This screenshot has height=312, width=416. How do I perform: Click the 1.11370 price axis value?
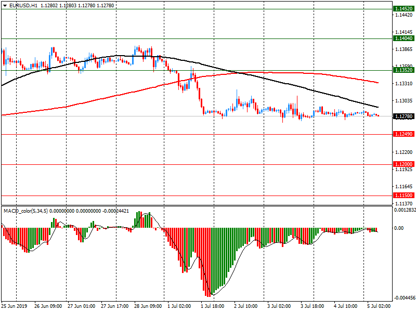click(404, 204)
